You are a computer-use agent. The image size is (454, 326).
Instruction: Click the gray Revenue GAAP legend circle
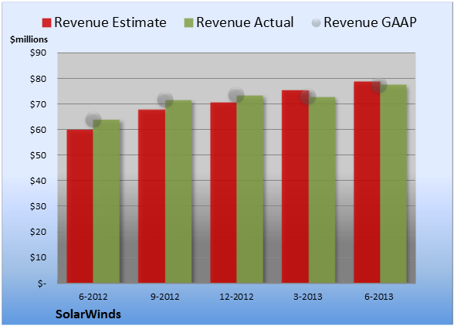coord(316,22)
